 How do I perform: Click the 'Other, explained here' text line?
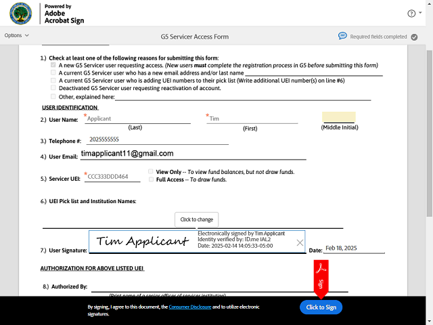243,97
